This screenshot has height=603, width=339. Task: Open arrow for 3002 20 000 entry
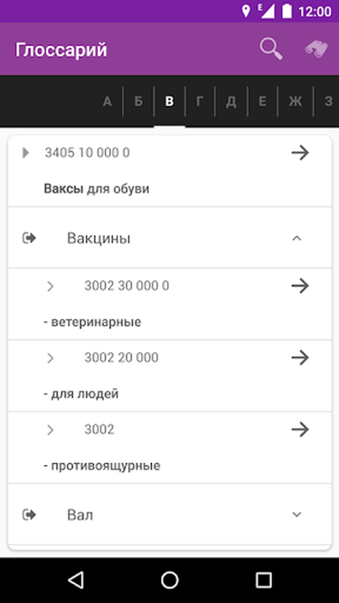pos(300,357)
